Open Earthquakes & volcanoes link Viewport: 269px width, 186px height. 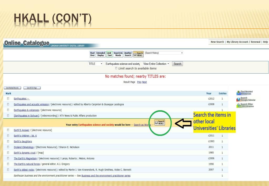(26, 110)
